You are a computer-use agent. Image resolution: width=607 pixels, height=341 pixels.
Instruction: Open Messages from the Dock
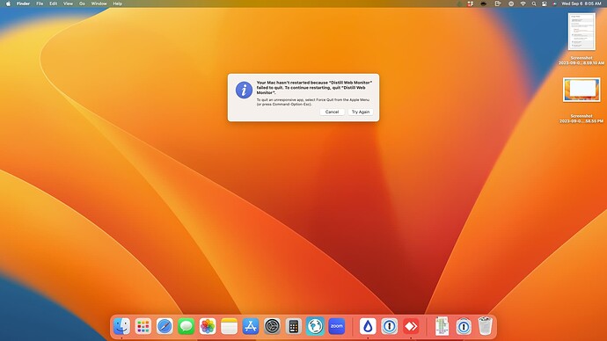[x=186, y=326]
